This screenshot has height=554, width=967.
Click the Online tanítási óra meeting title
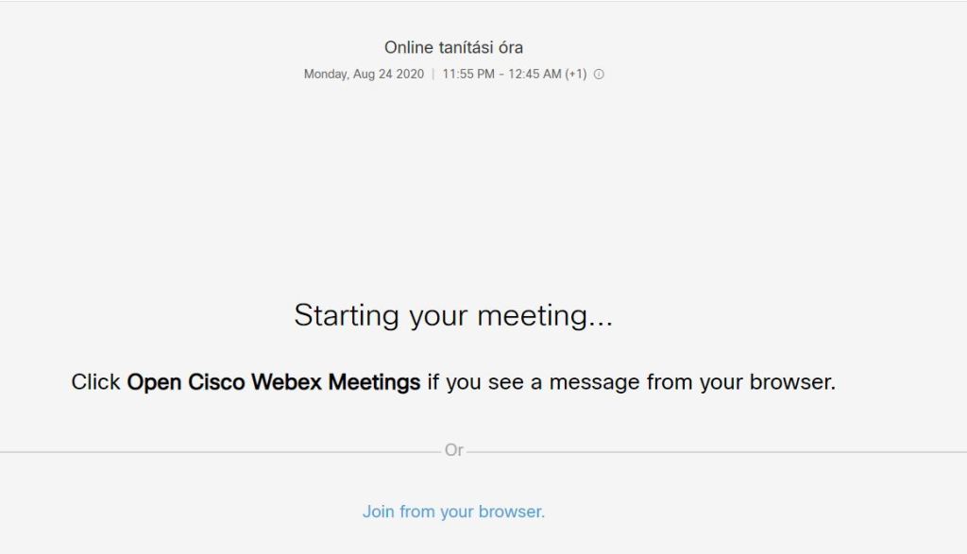[x=453, y=47]
